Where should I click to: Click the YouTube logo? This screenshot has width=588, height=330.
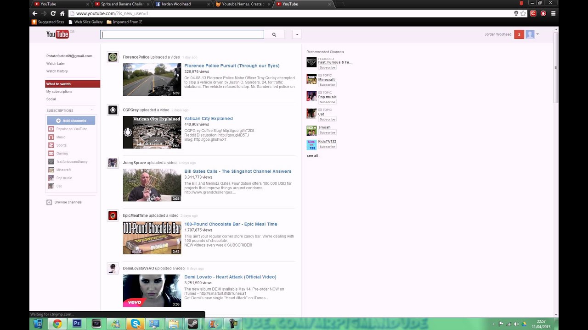tap(57, 34)
